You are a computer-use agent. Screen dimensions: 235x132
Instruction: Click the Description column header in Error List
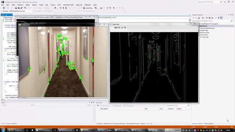104,109
